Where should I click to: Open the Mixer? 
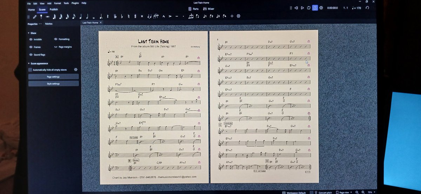[x=209, y=9]
